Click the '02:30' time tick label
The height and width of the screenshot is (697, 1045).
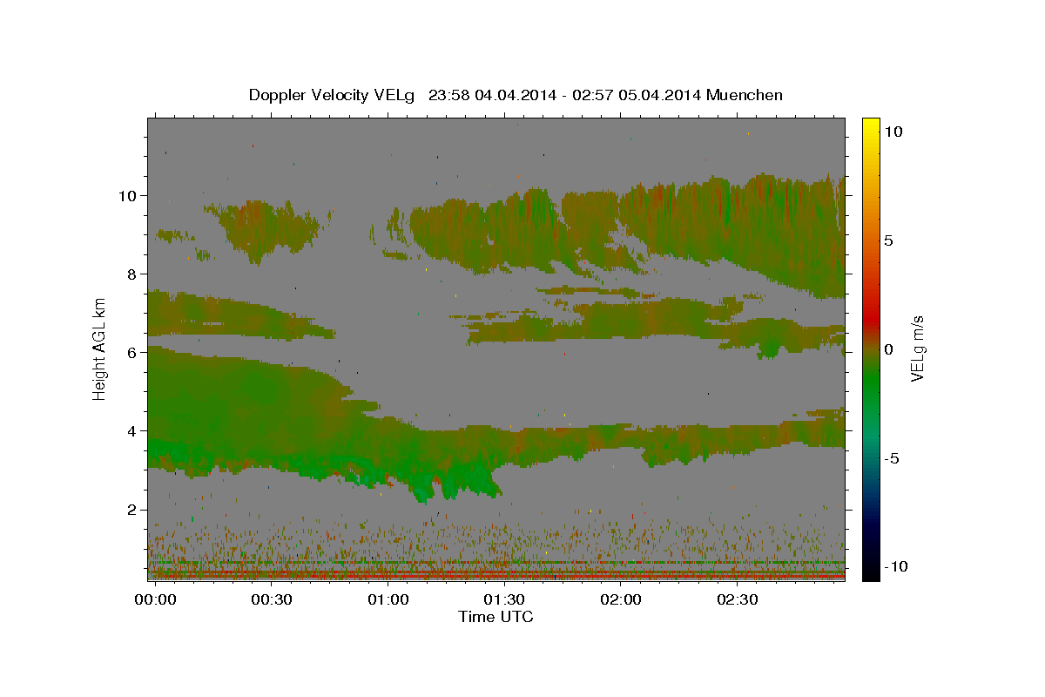pos(737,601)
